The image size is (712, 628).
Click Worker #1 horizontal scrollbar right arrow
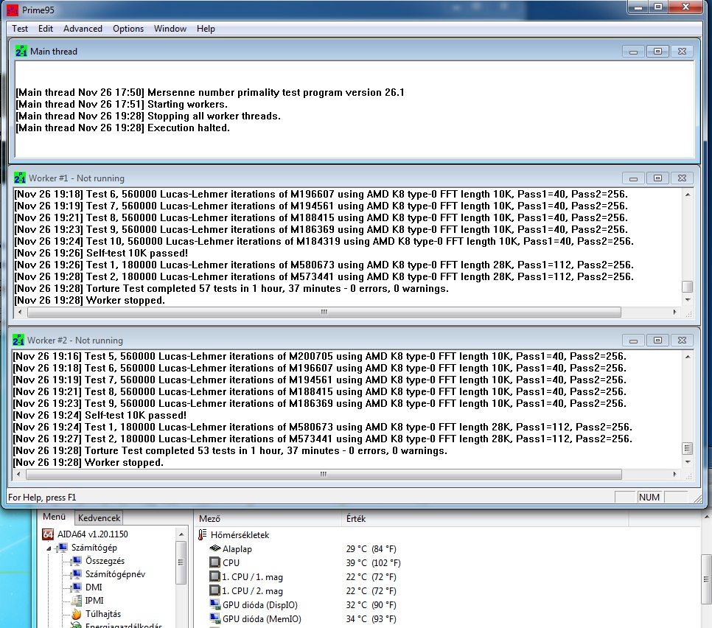pos(674,312)
